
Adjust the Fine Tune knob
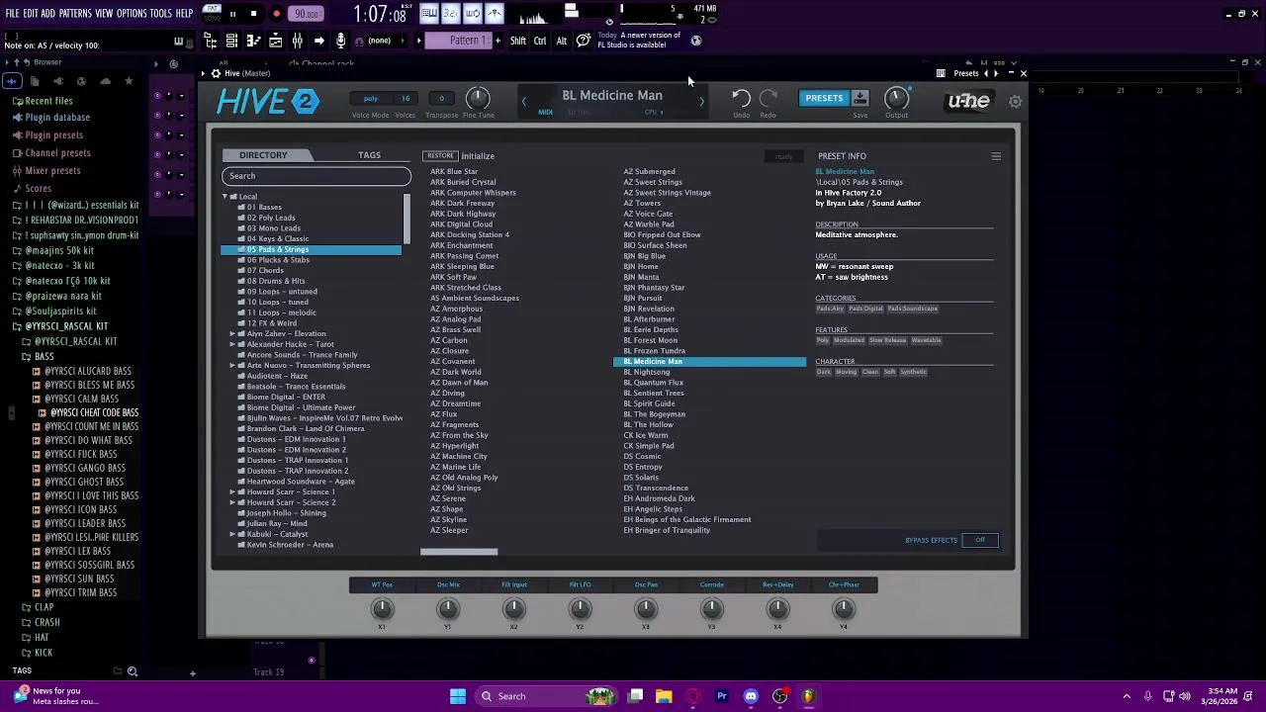click(x=478, y=98)
